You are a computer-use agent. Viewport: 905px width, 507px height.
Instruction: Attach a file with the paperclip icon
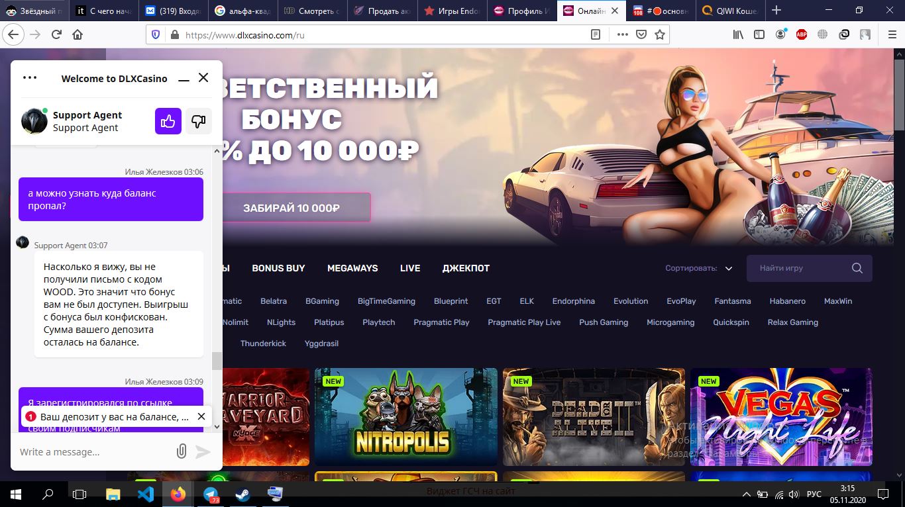click(181, 451)
